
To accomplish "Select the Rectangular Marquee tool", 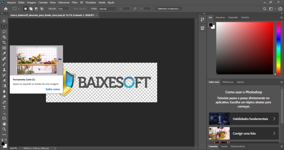I will coord(4,26).
